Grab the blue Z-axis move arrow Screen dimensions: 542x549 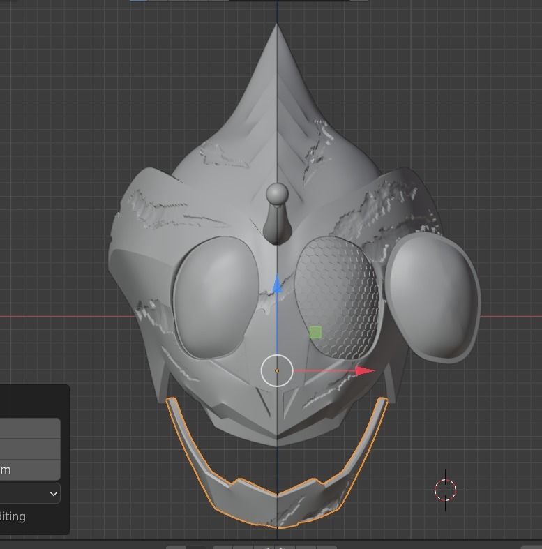click(277, 285)
